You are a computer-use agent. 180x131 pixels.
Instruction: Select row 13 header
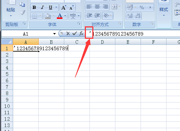coord(7,125)
